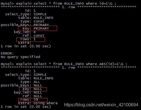The image size is (141, 110).
Task: Select the highlighted key: NULL box
Action: [x=33, y=89]
